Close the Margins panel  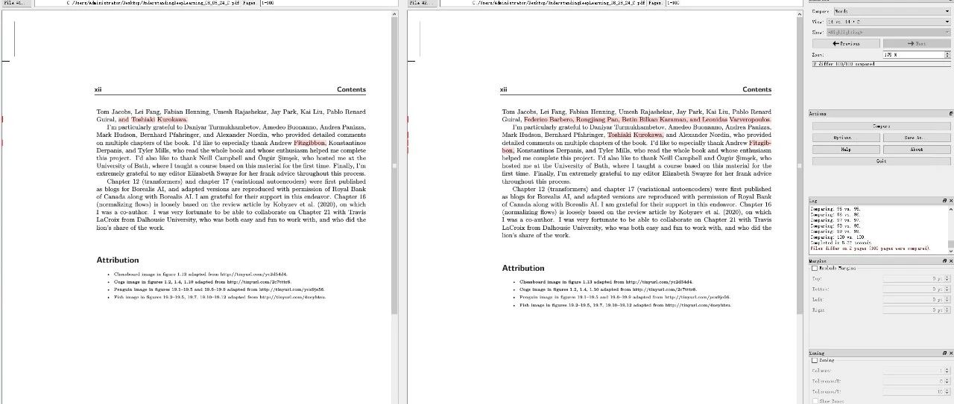[950, 261]
